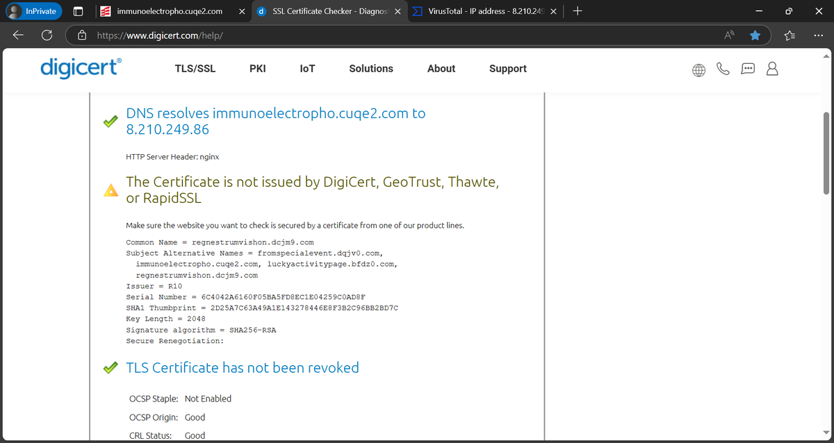View site information lock icon
Image resolution: width=834 pixels, height=443 pixels.
pos(82,35)
